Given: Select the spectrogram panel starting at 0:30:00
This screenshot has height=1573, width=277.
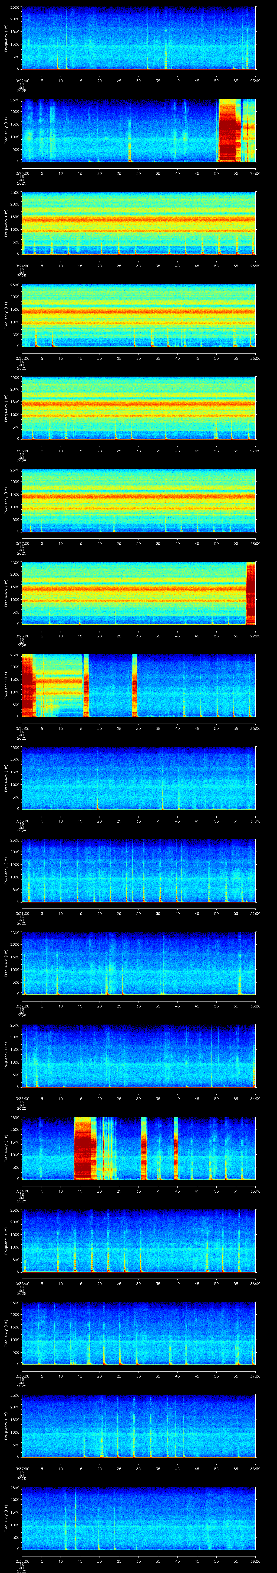Looking at the screenshot, I should point(138,778).
